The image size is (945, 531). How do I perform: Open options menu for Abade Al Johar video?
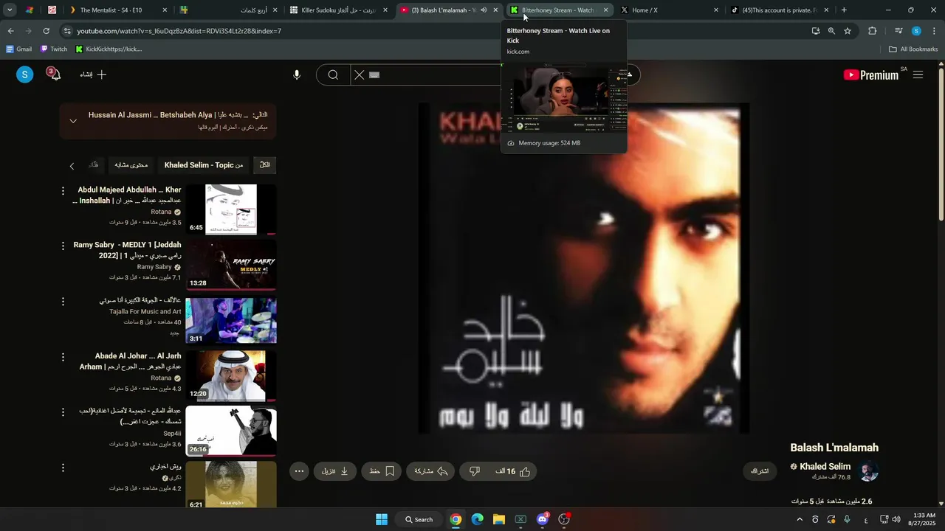coord(63,357)
